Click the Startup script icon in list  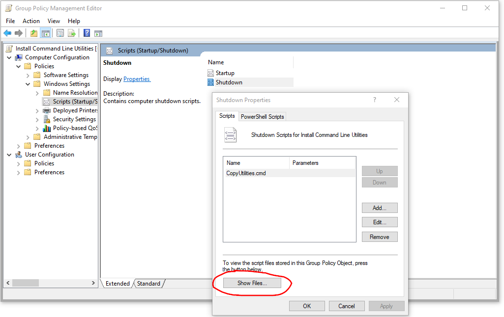point(210,73)
